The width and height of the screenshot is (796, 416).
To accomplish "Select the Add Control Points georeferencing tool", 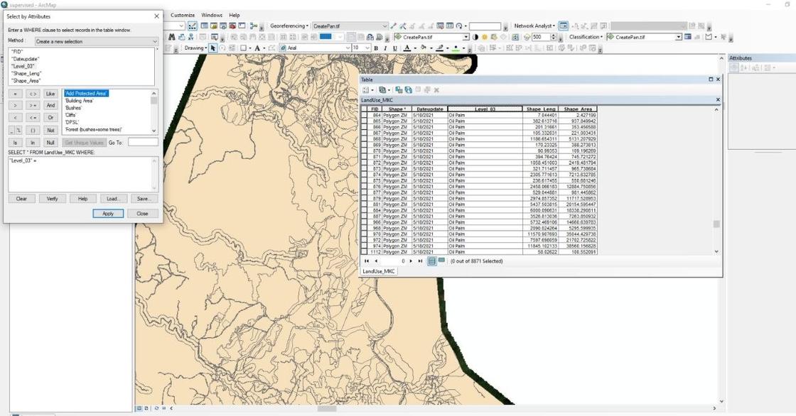I will click(x=393, y=26).
